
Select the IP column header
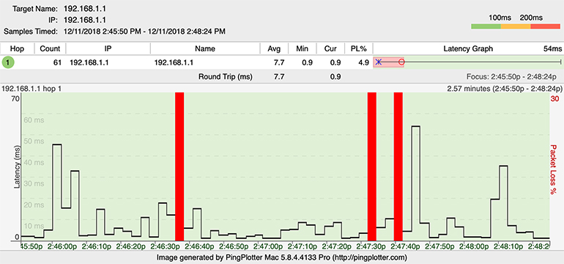(x=108, y=48)
